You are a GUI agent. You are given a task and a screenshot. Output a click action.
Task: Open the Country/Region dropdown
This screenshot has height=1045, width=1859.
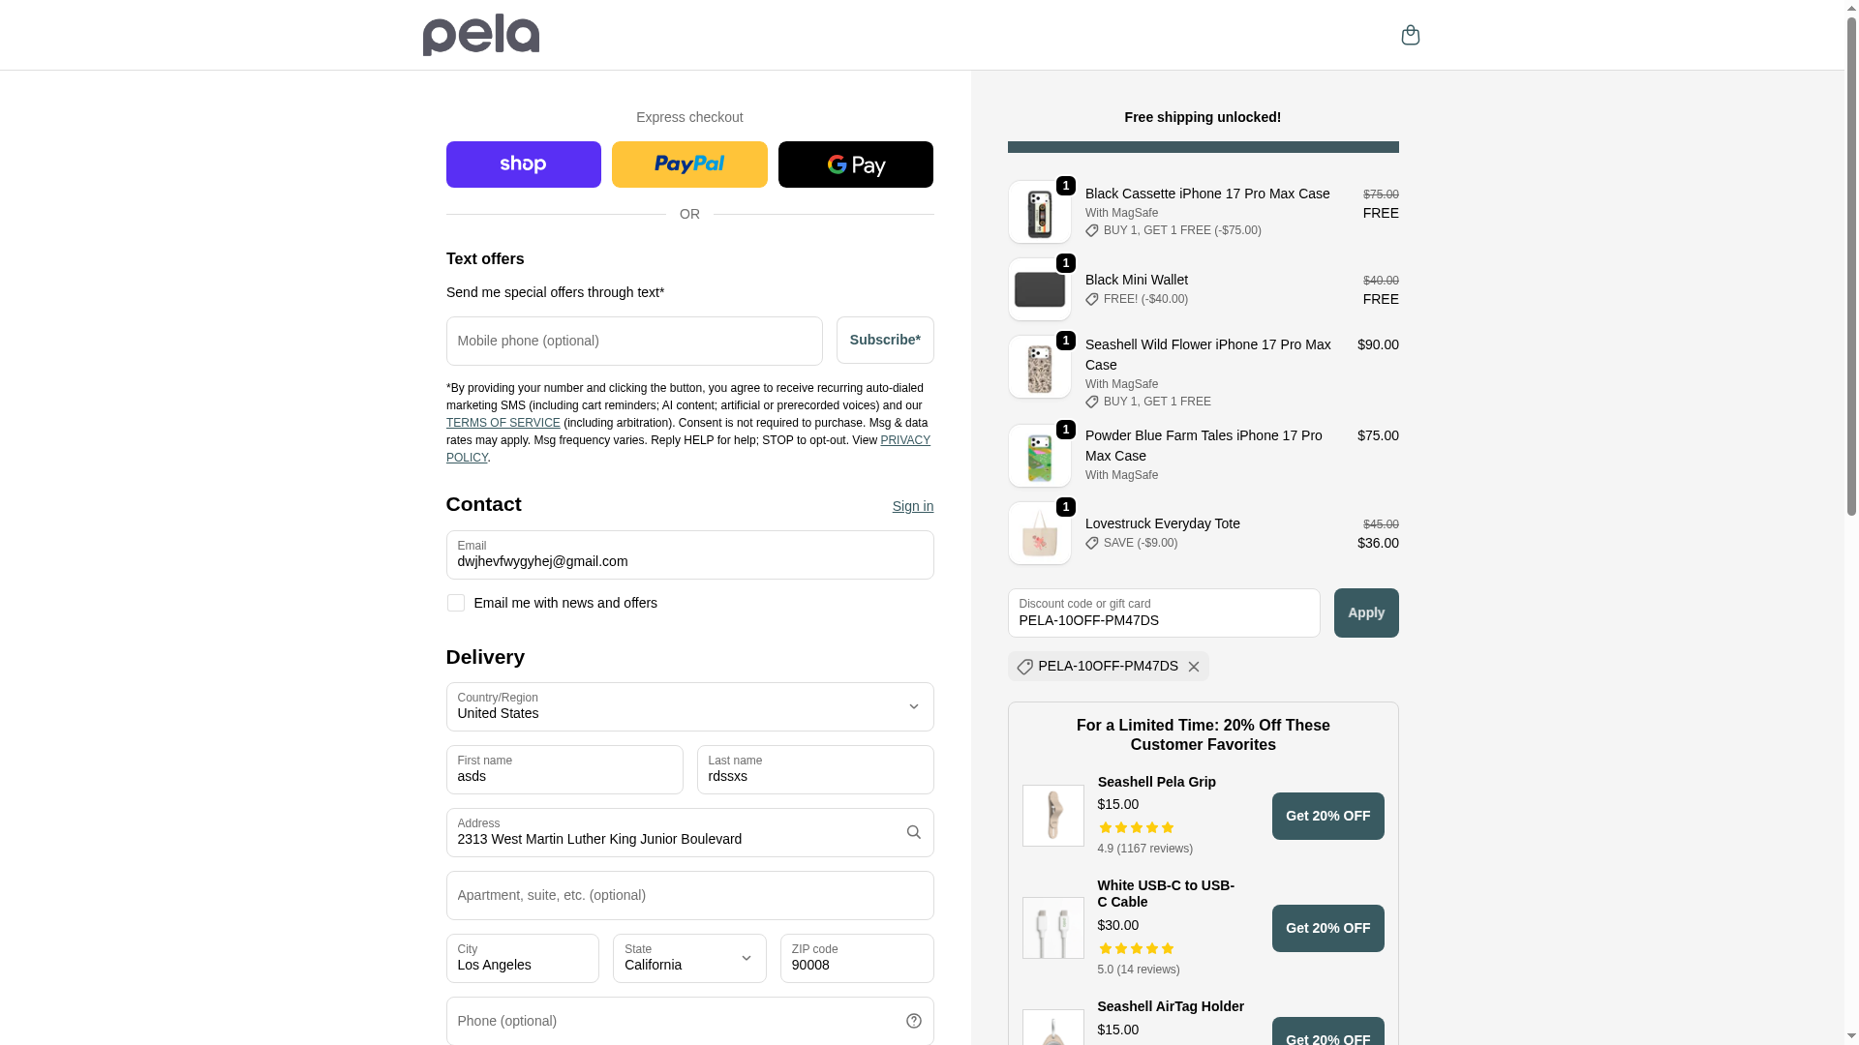(x=689, y=706)
